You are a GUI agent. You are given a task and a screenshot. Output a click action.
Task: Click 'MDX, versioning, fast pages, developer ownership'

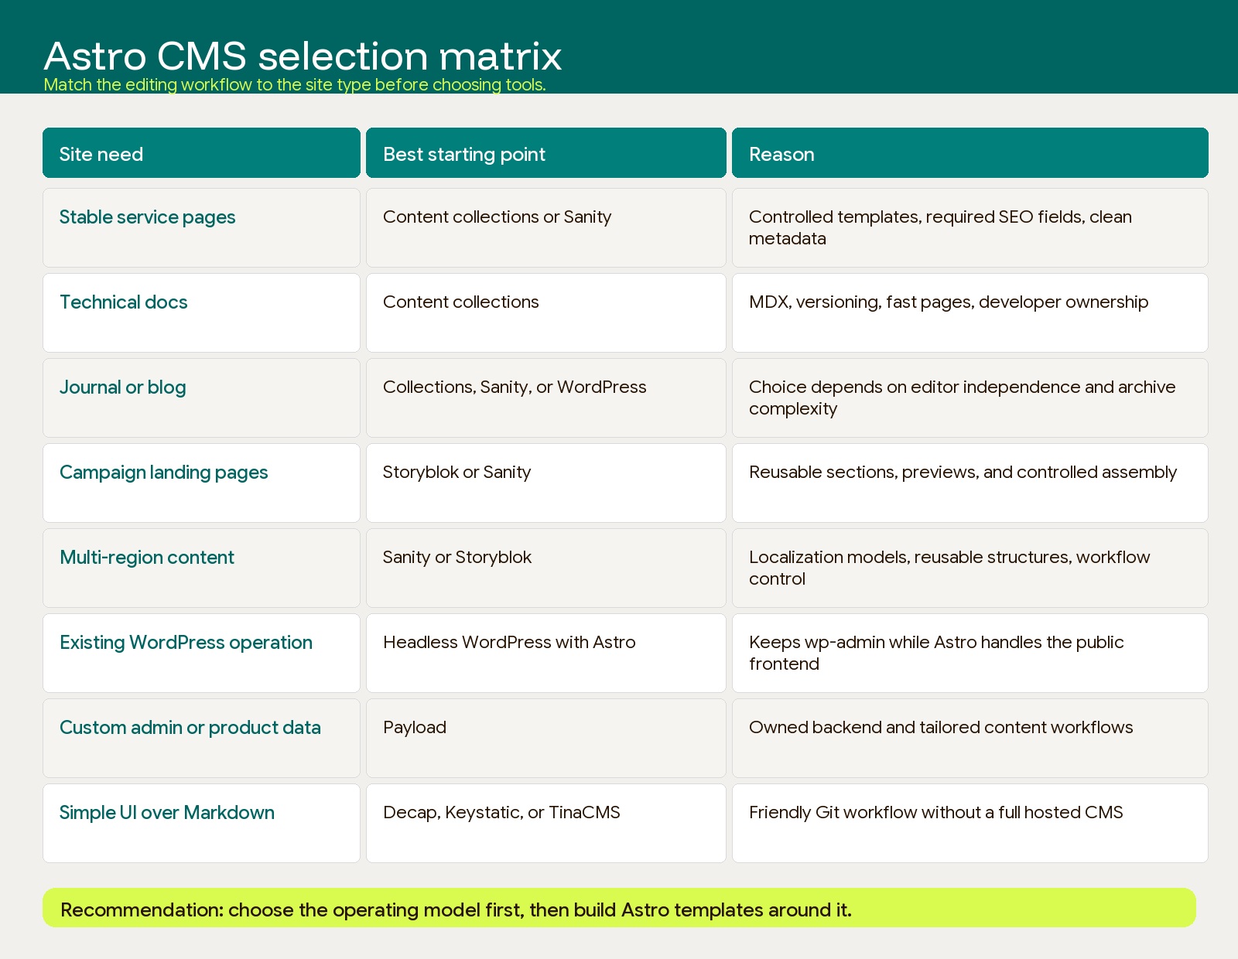(x=970, y=312)
